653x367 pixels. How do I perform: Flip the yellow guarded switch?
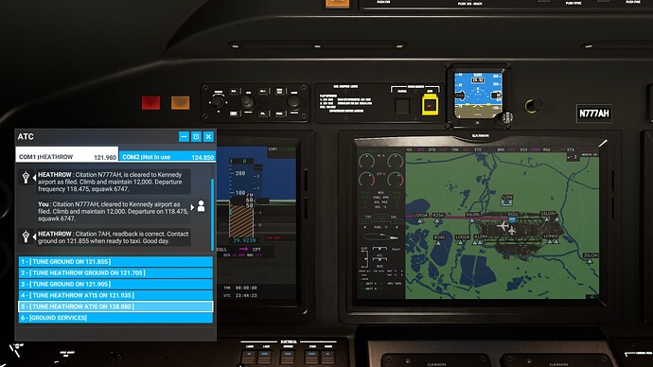coord(430,104)
